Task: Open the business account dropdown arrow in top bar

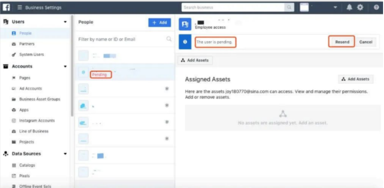Action: tap(335, 8)
